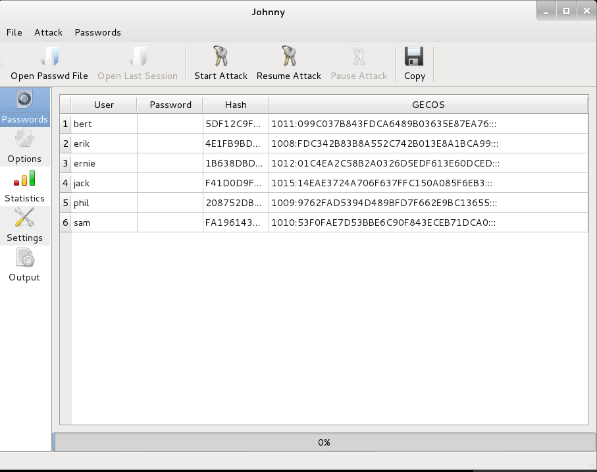Select the hash cell for user ernie

click(236, 163)
